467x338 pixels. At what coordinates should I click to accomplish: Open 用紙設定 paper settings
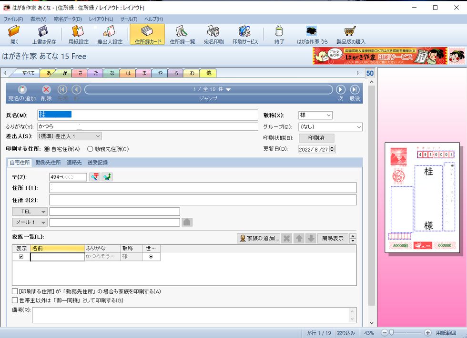pyautogui.click(x=78, y=34)
